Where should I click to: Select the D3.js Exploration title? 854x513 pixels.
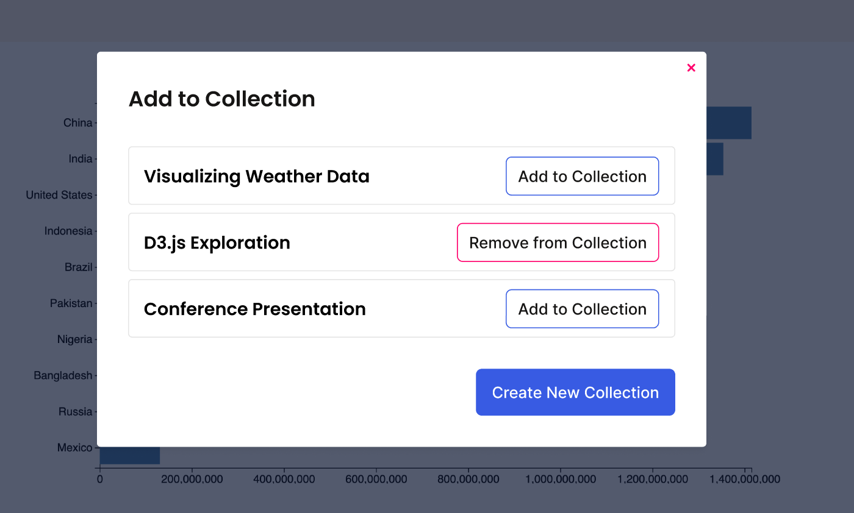point(217,243)
